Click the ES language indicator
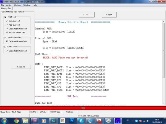The height and width of the screenshot is (124, 166). 128,120
